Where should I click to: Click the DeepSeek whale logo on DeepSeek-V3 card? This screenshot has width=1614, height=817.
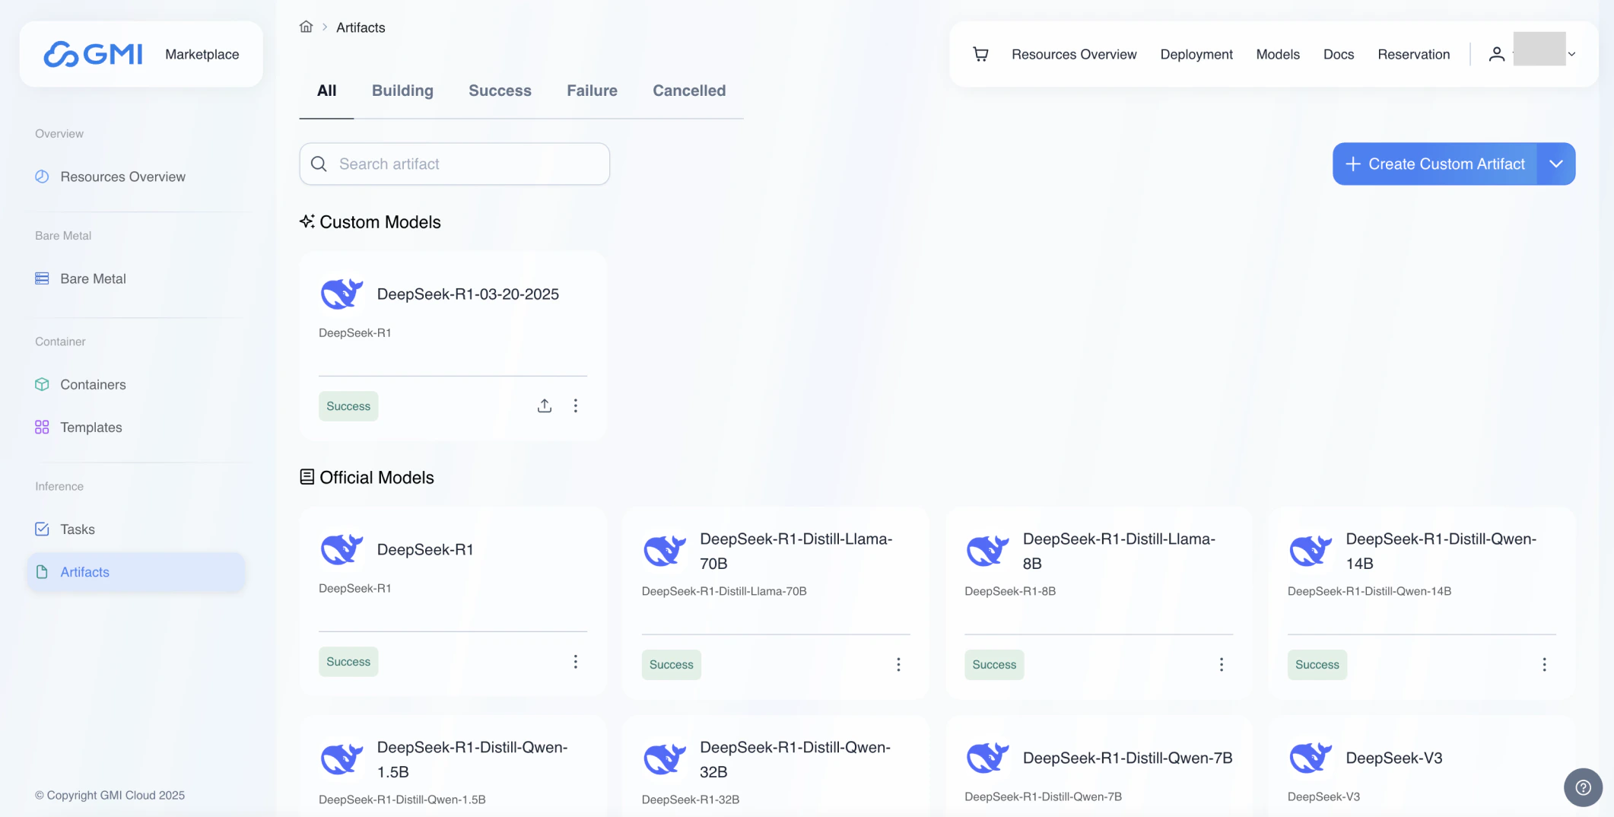tap(1311, 758)
